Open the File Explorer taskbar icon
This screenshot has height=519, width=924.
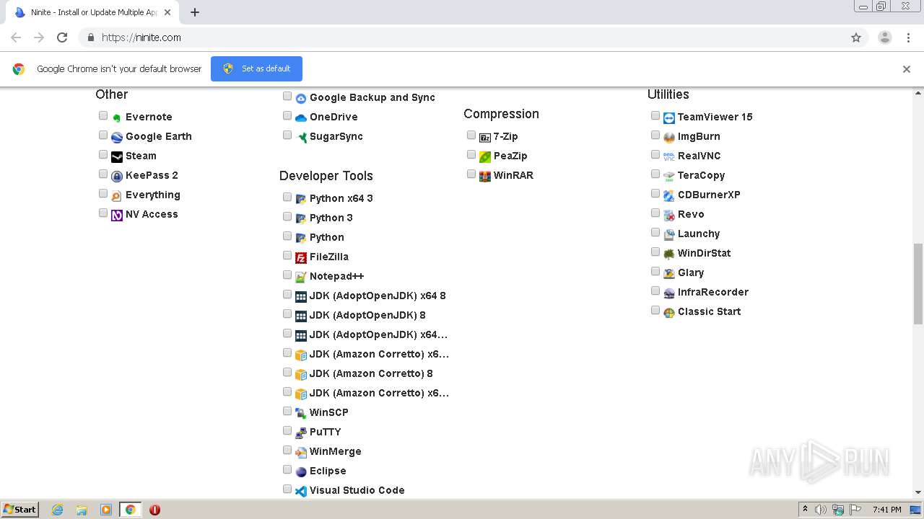[x=82, y=510]
